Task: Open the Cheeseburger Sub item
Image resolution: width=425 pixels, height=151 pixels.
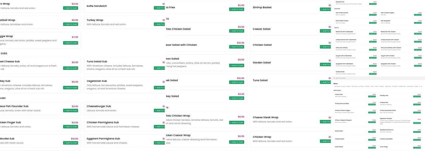Action: [99, 106]
